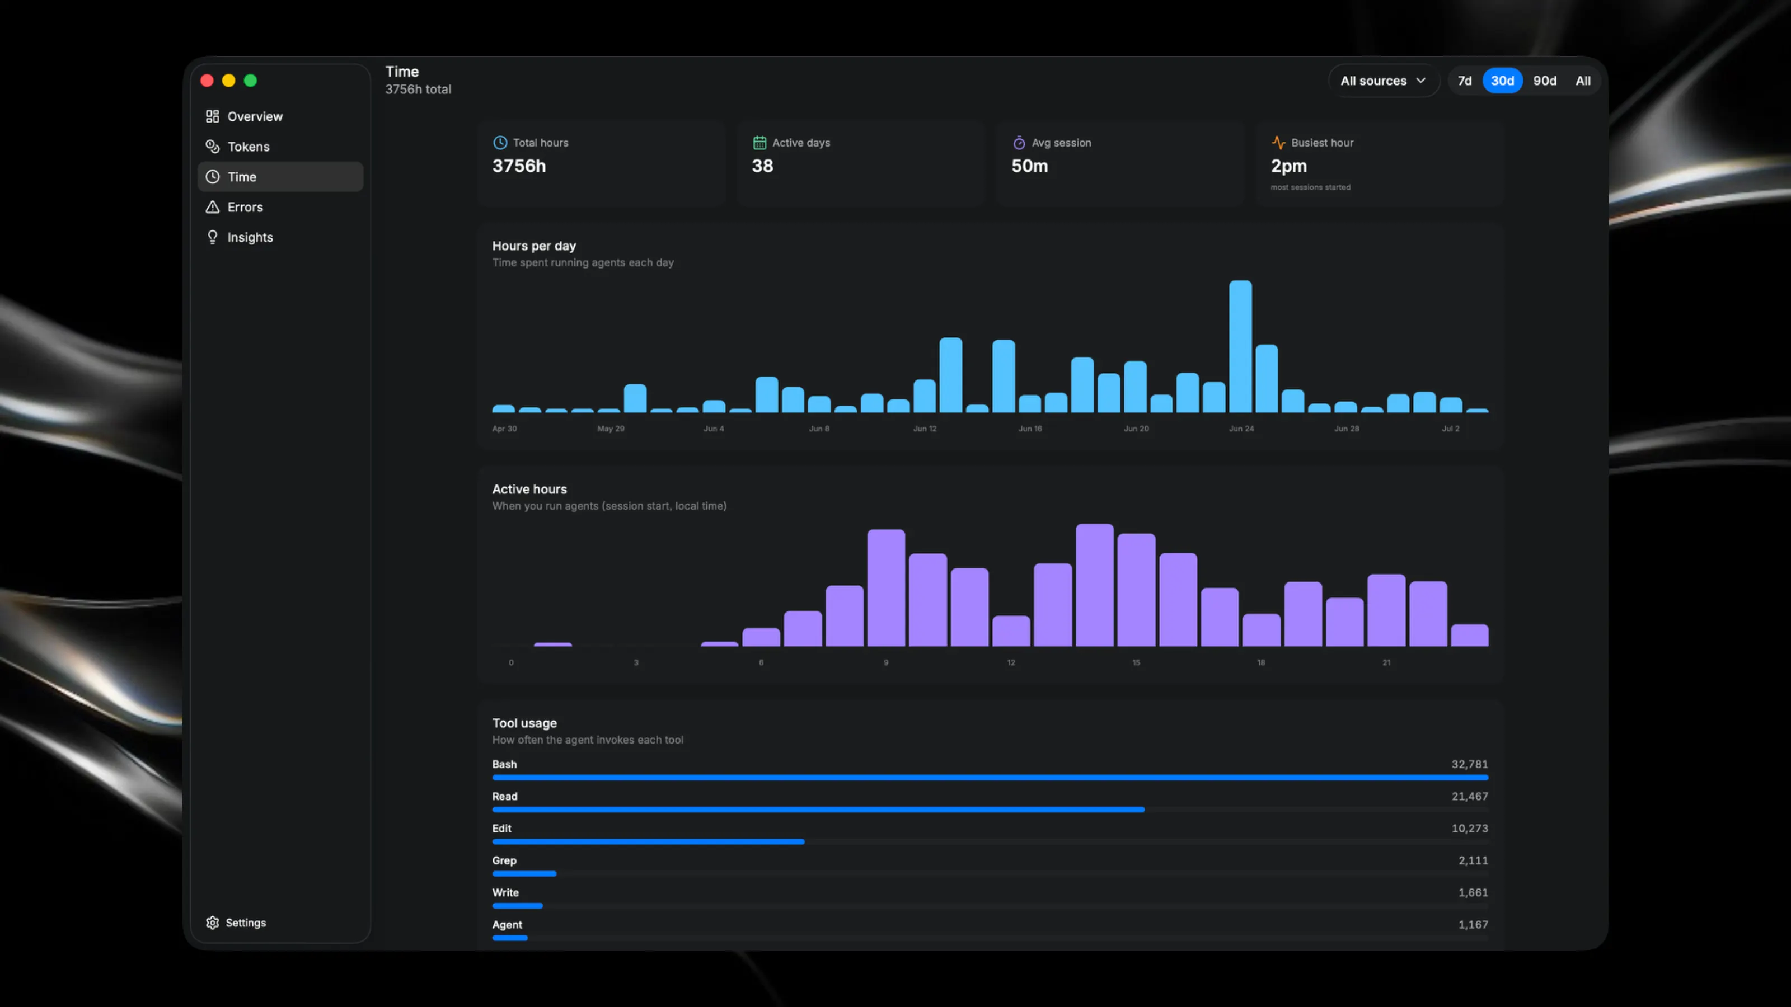Click the Tokens coins icon

pos(212,147)
